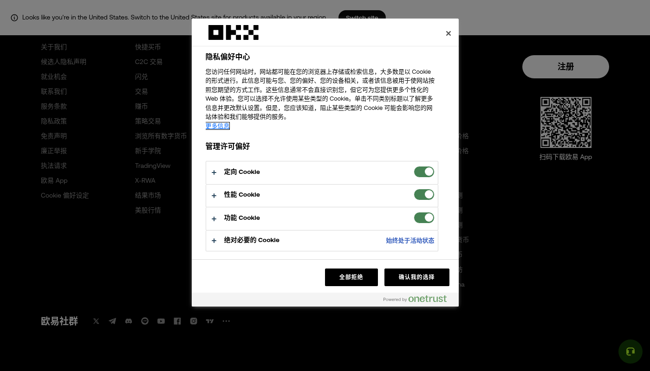650x371 pixels.
Task: Click the OneTrust logo in dialog footer
Action: [427, 299]
